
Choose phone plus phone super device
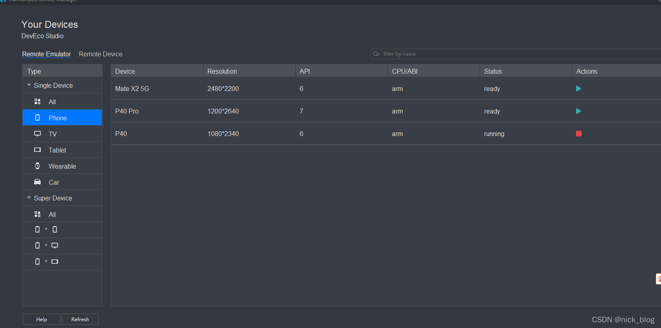point(62,230)
